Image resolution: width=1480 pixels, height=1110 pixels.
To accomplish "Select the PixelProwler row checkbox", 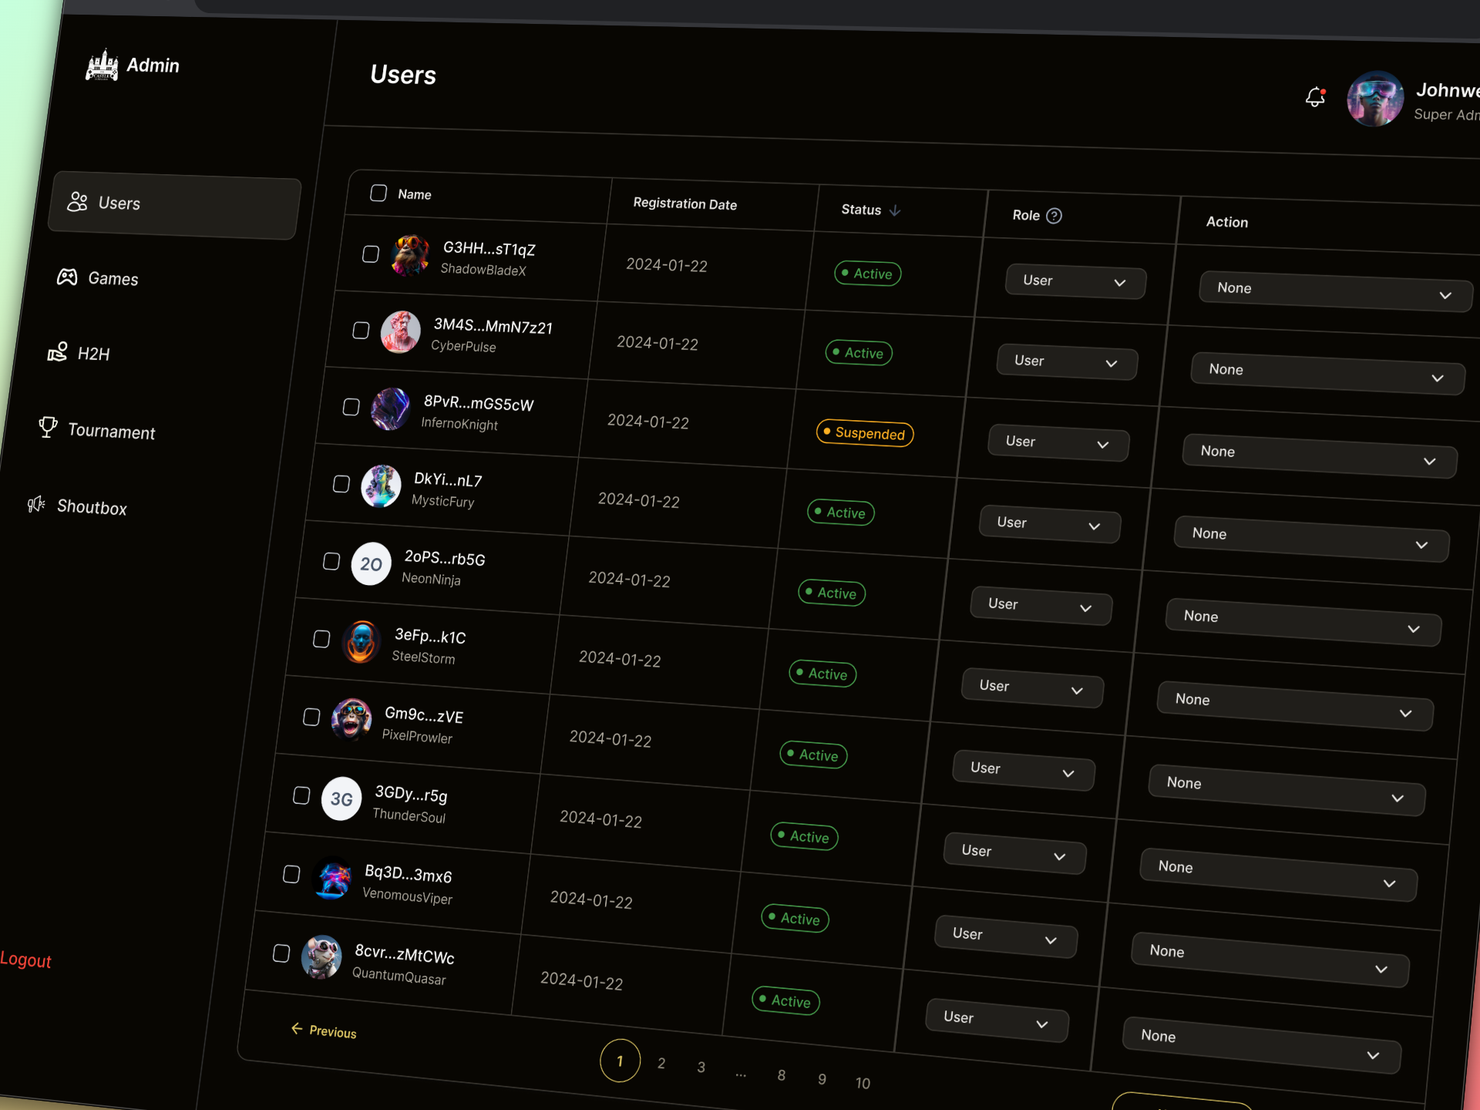I will [x=311, y=717].
